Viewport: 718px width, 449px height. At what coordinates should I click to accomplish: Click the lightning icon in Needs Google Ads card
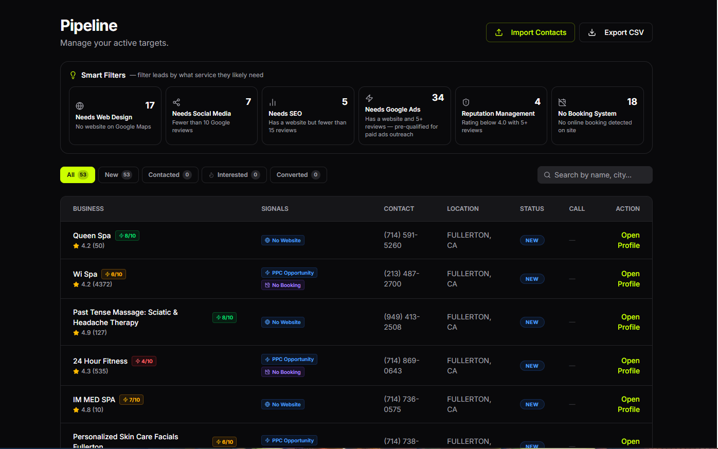pyautogui.click(x=369, y=98)
